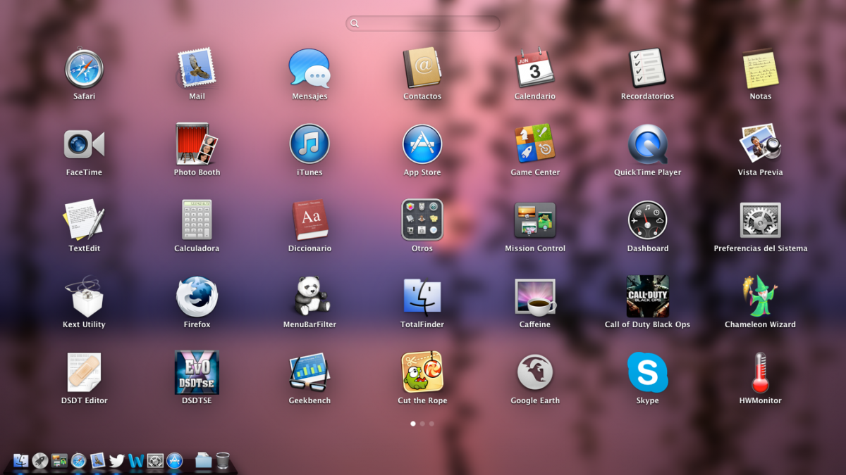Viewport: 846px width, 475px height.
Task: Click the Trash in the Dock
Action: [223, 461]
